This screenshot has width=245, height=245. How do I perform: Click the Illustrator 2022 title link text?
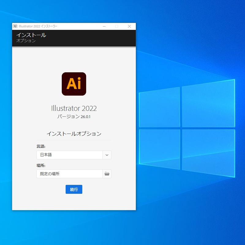pyautogui.click(x=74, y=108)
